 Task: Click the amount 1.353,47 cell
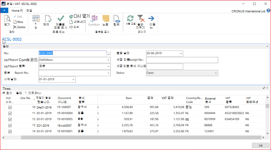(179, 113)
